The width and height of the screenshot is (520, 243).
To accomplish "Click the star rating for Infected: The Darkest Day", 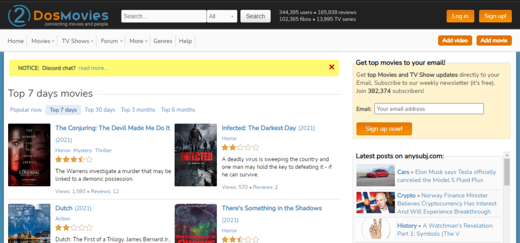I will click(240, 148).
